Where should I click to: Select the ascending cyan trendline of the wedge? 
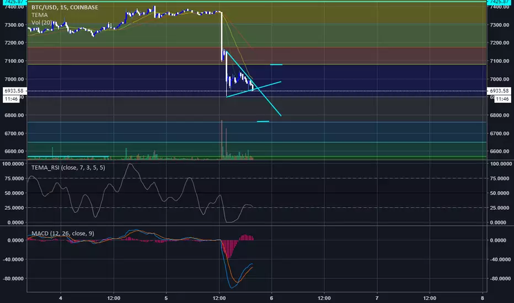click(254, 89)
